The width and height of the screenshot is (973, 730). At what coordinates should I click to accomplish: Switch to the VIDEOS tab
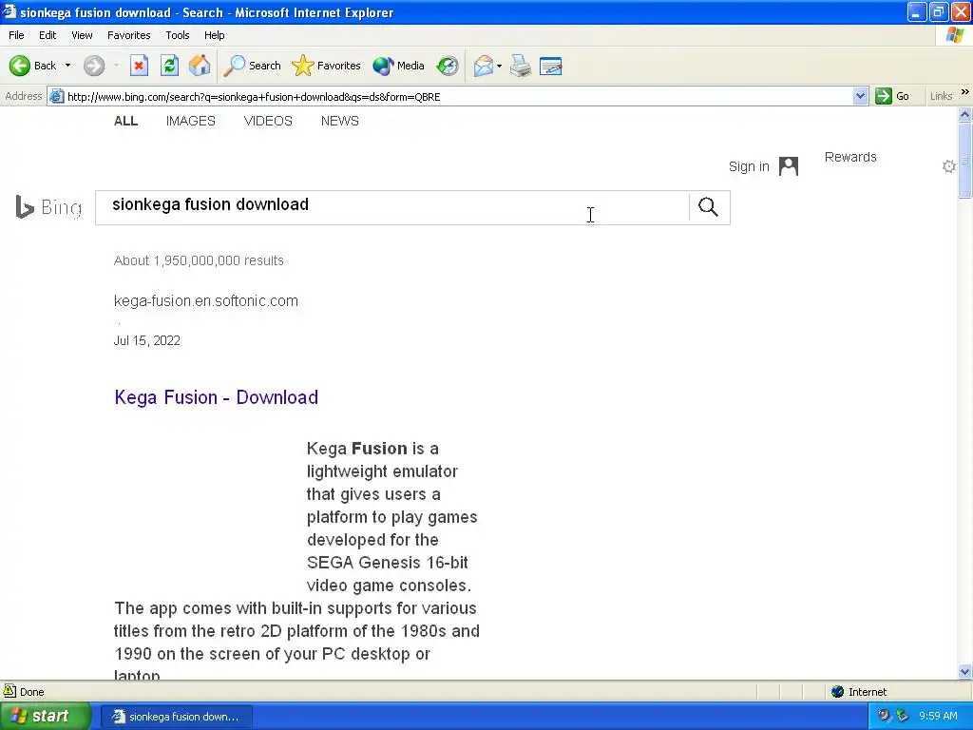point(268,121)
